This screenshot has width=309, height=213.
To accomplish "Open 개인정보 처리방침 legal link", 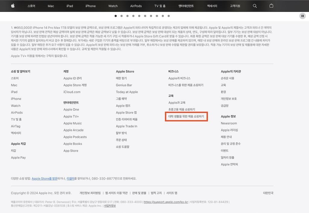I will point(90,193).
